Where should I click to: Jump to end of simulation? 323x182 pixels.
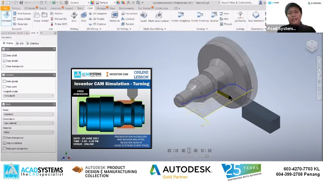(210, 151)
